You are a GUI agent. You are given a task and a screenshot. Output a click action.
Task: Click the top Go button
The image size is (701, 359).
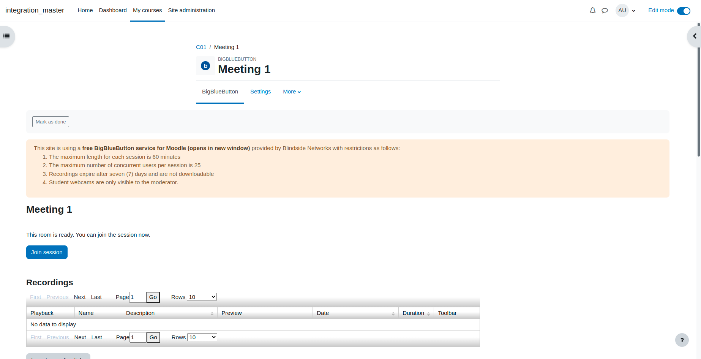pos(153,297)
